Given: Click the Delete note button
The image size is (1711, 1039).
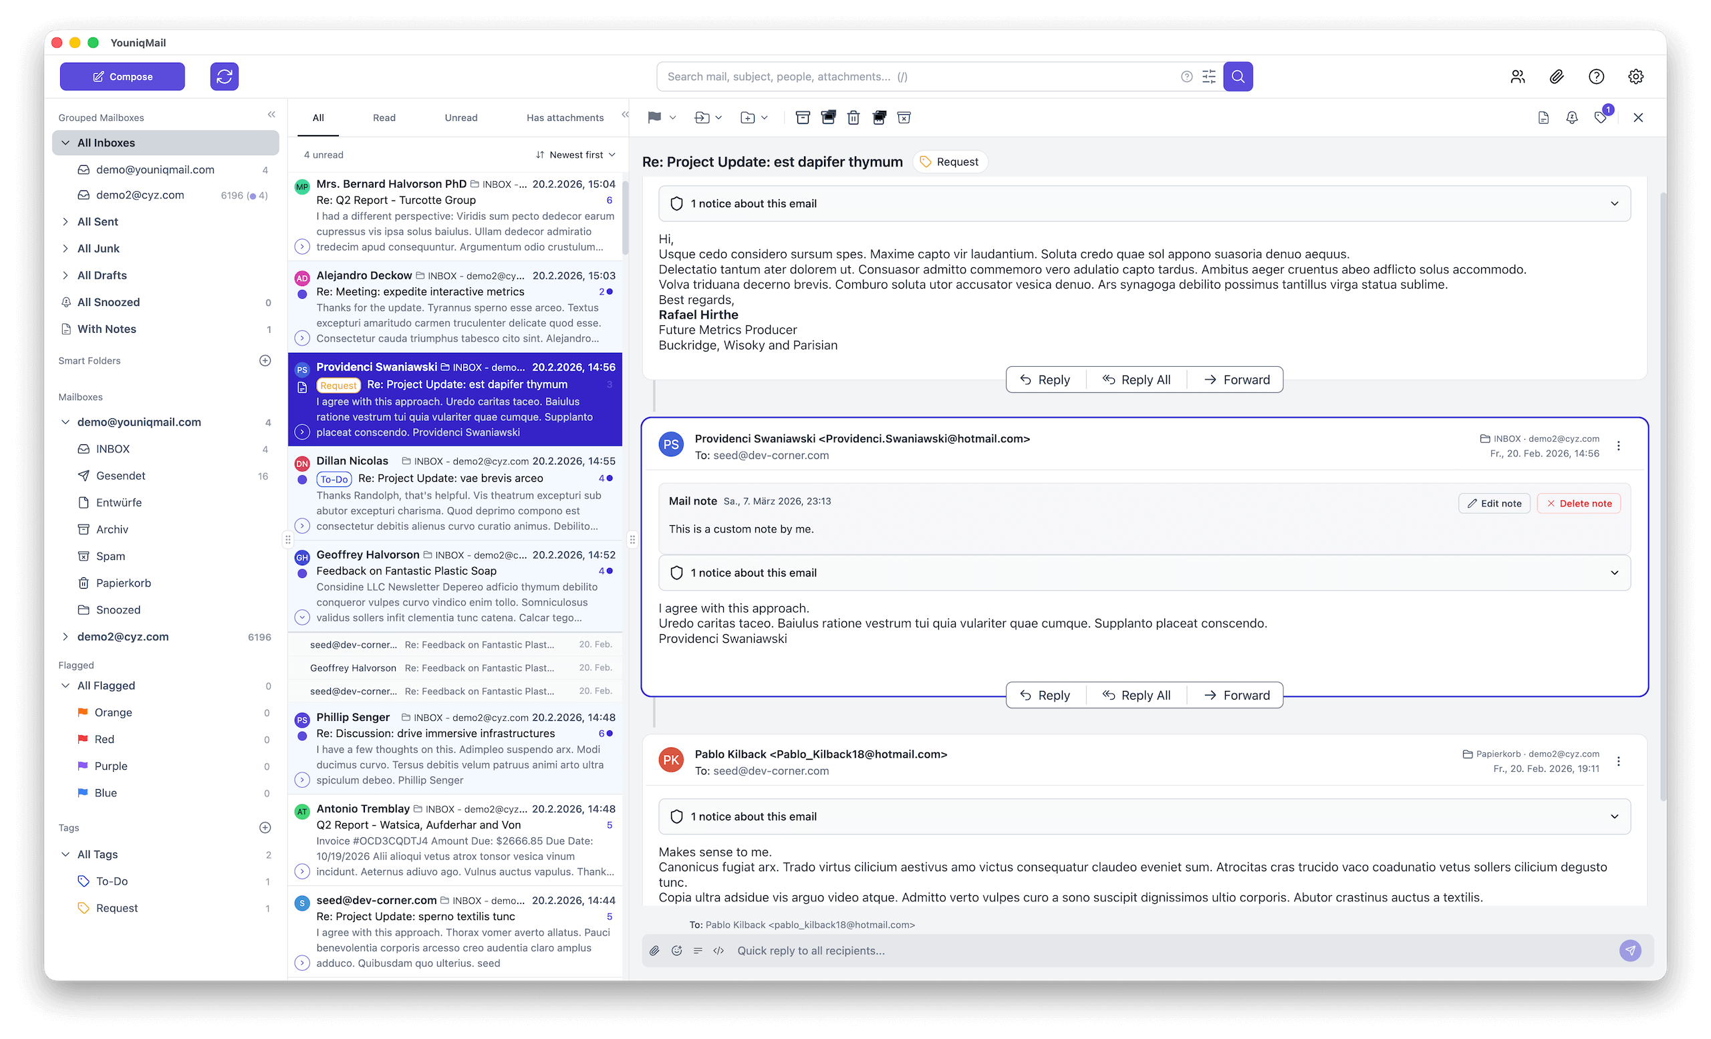Looking at the screenshot, I should (1579, 503).
